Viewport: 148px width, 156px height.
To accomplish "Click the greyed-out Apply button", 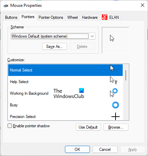I will (x=133, y=149).
